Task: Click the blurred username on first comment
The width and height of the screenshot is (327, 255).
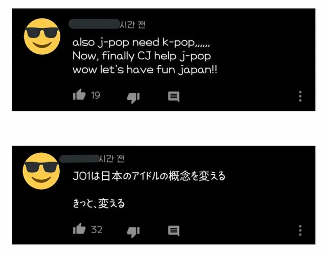Action: click(94, 24)
